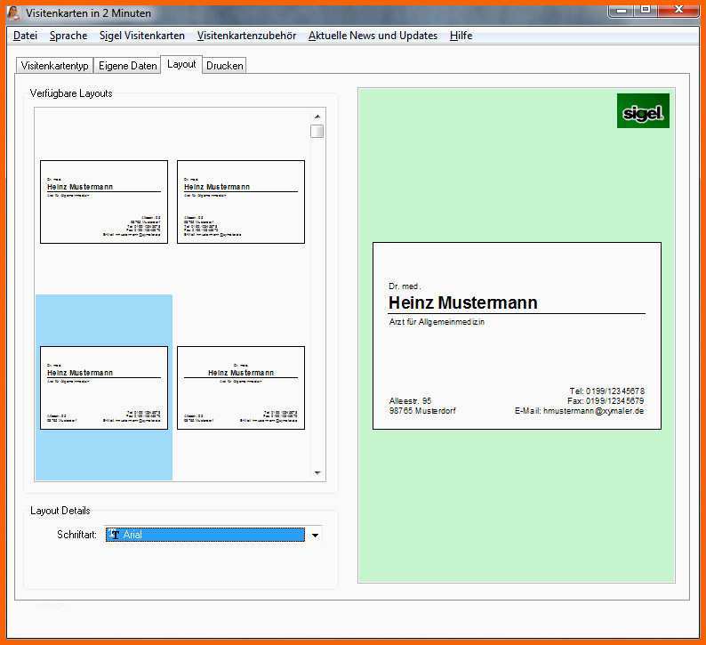Click the layouts list scroll up arrow

pyautogui.click(x=317, y=117)
